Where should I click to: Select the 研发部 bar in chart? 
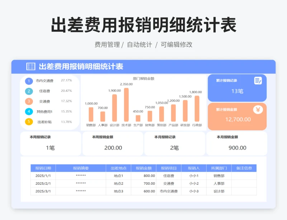[185, 111]
